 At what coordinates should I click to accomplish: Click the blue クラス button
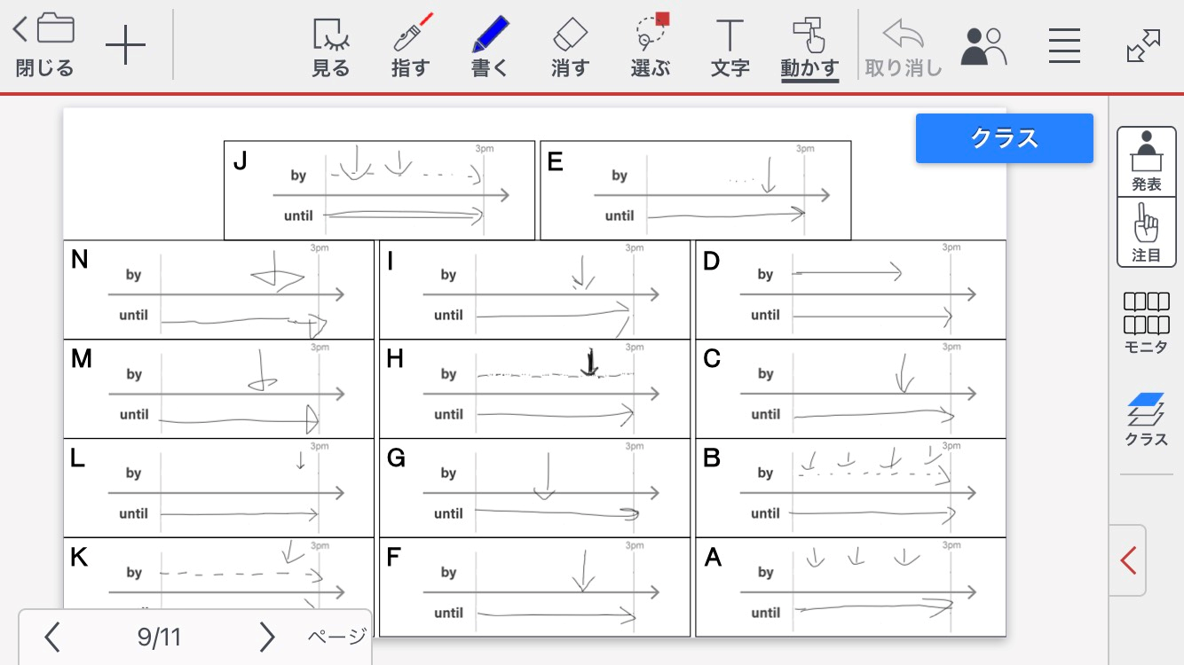pyautogui.click(x=1004, y=138)
